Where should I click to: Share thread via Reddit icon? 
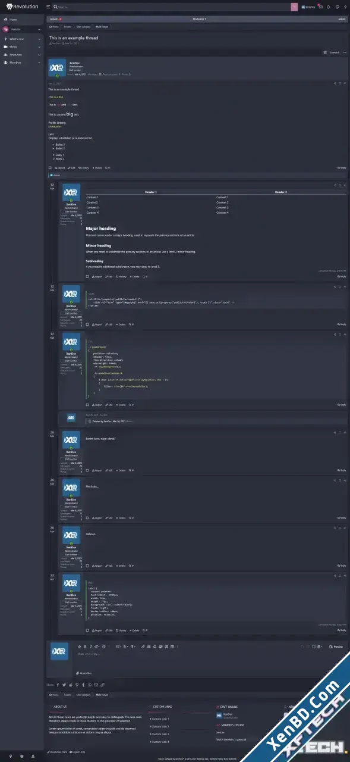tap(70, 685)
